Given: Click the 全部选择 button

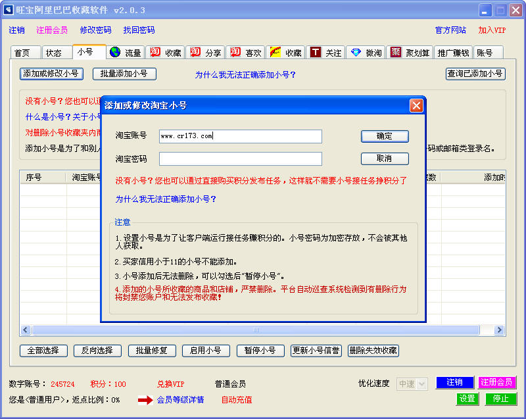Looking at the screenshot, I should click(43, 351).
